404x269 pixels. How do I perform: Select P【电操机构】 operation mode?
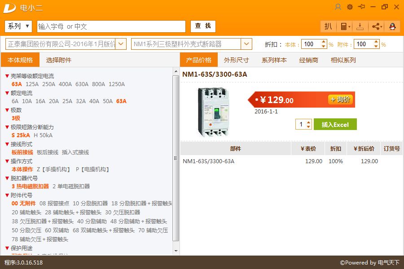pos(93,169)
